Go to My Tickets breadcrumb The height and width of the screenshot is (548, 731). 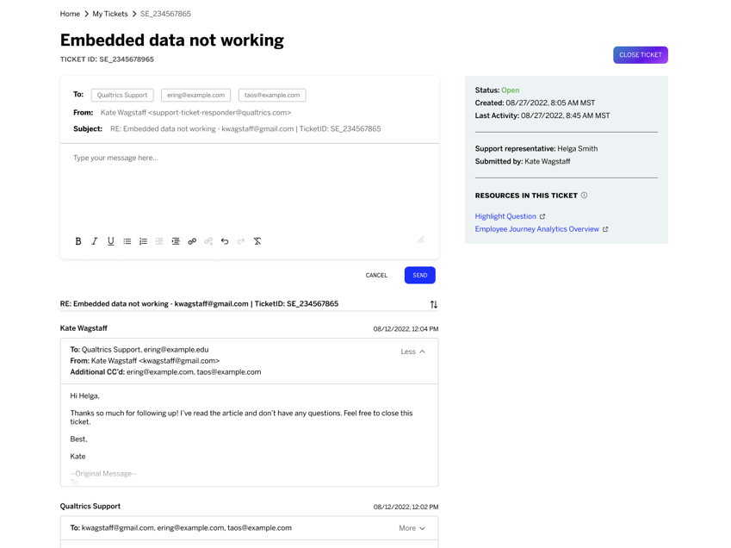coord(110,14)
